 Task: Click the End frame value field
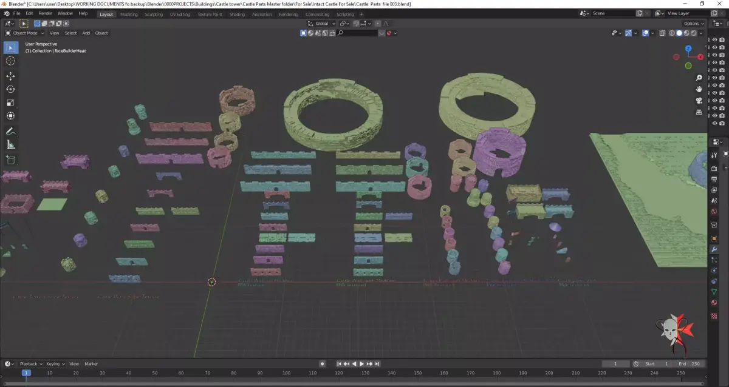pos(689,364)
